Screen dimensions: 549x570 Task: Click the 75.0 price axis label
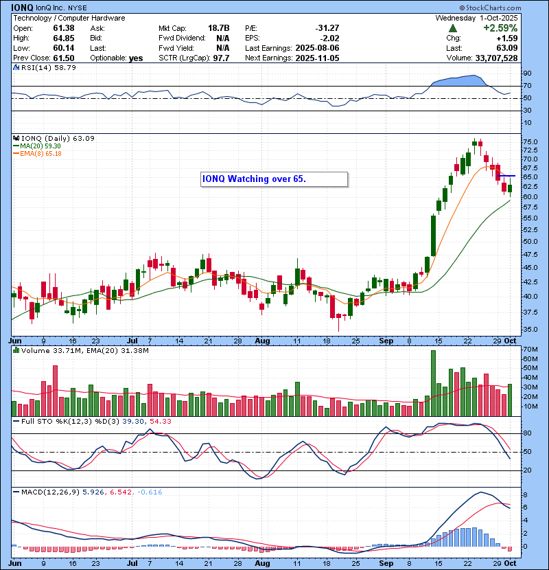point(530,141)
